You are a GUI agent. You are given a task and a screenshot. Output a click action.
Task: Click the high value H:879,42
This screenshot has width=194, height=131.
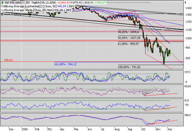tap(76, 3)
